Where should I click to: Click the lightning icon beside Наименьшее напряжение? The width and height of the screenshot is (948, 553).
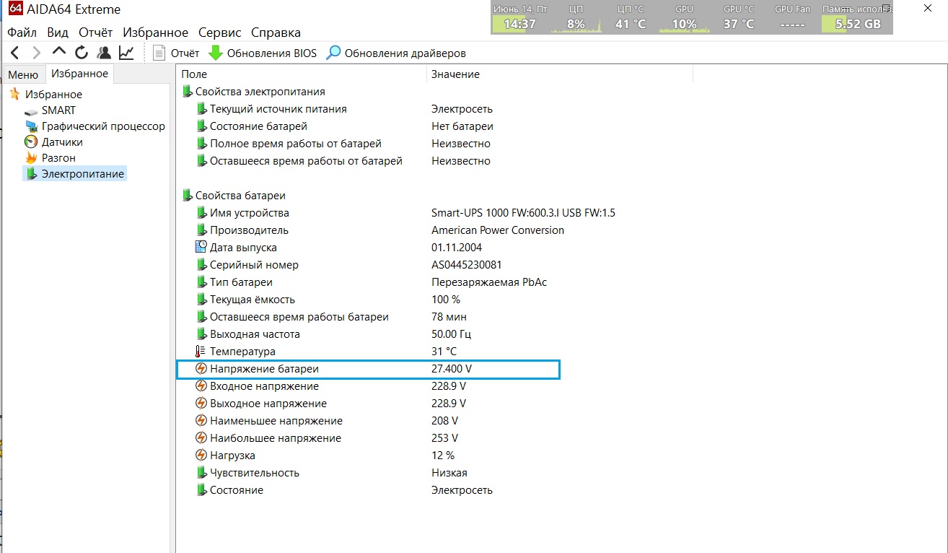coord(201,421)
